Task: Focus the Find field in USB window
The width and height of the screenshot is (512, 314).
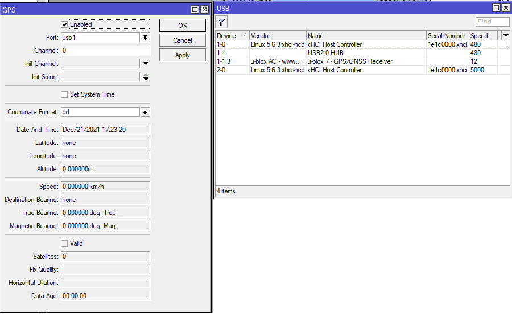Action: coord(493,22)
